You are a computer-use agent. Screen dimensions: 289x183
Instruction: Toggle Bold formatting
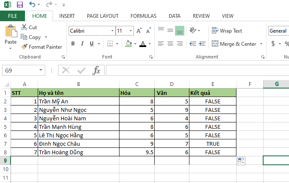point(73,44)
